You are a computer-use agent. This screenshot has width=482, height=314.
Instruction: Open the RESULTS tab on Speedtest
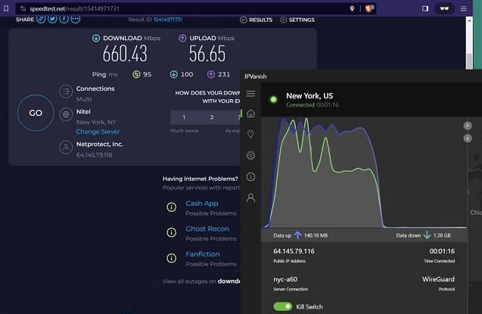[256, 20]
